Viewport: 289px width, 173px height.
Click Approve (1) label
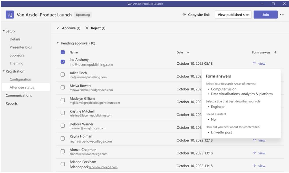pyautogui.click(x=71, y=28)
